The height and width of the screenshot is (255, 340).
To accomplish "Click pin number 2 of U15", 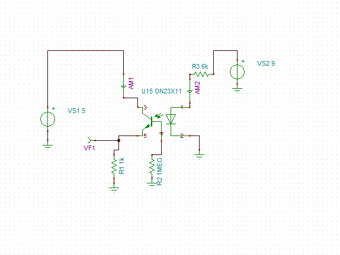I will [x=182, y=136].
